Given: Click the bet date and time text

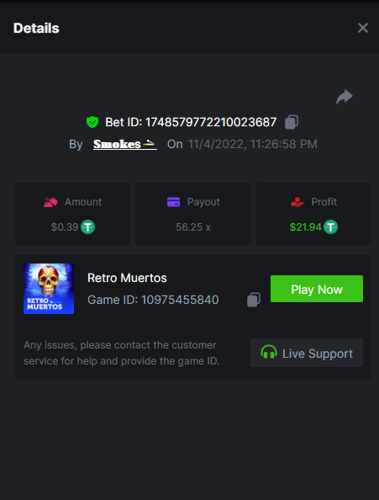Looking at the screenshot, I should click(x=253, y=144).
